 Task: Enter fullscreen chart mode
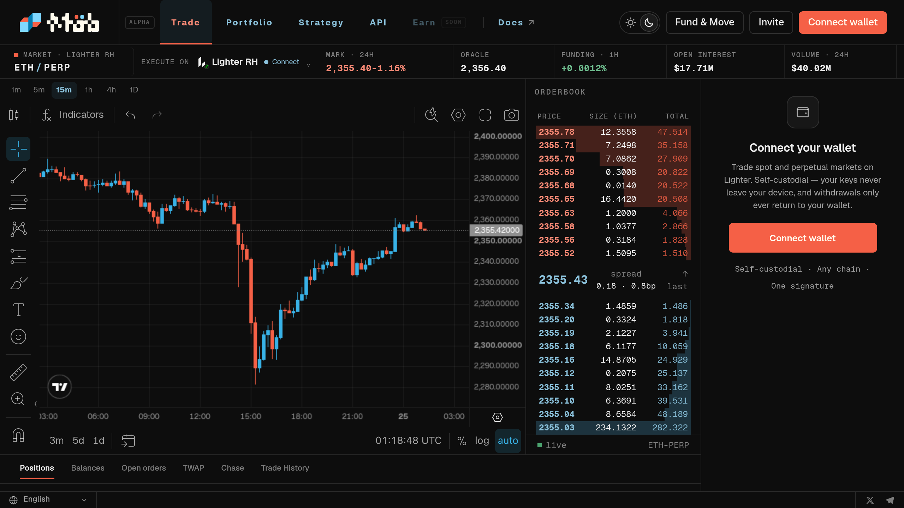(485, 115)
